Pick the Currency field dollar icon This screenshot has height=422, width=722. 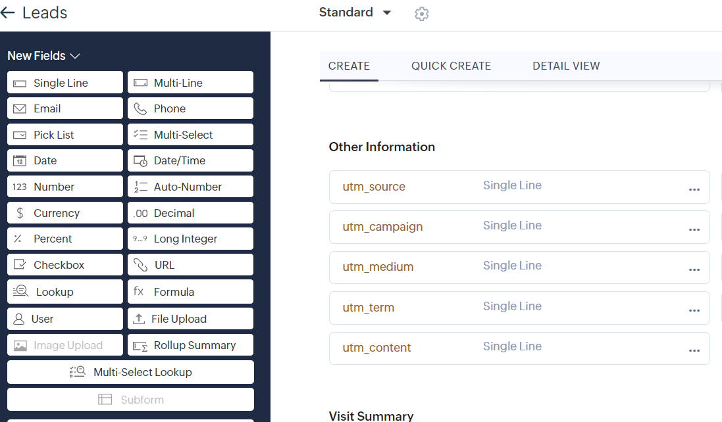[20, 213]
